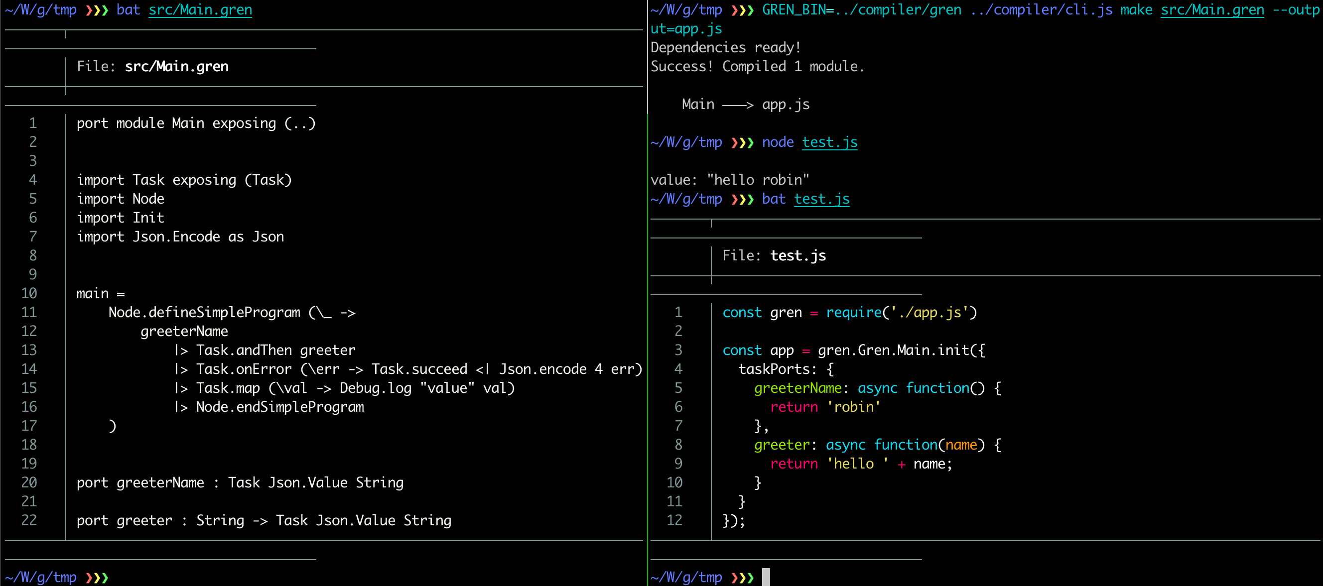Click the File: src/Main.gren header text
The height and width of the screenshot is (586, 1323).
pos(152,67)
